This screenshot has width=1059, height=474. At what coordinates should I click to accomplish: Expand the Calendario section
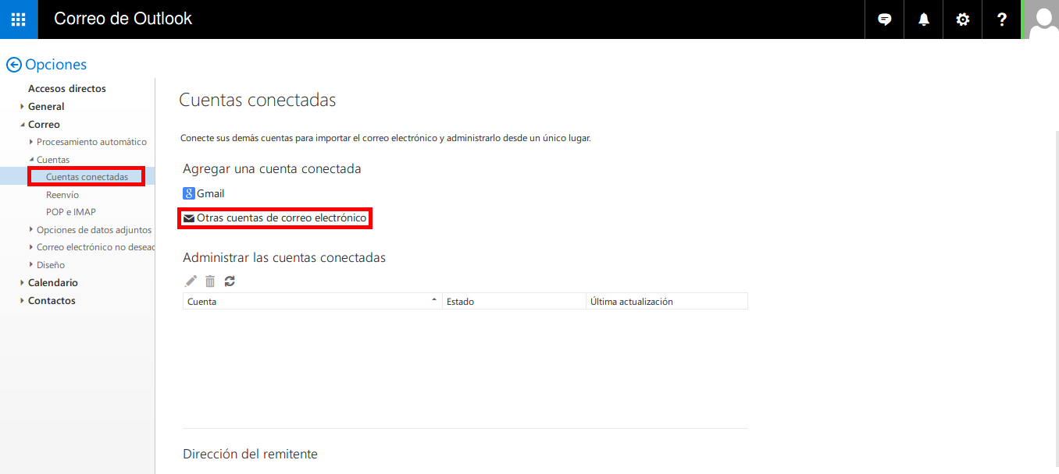click(x=23, y=283)
